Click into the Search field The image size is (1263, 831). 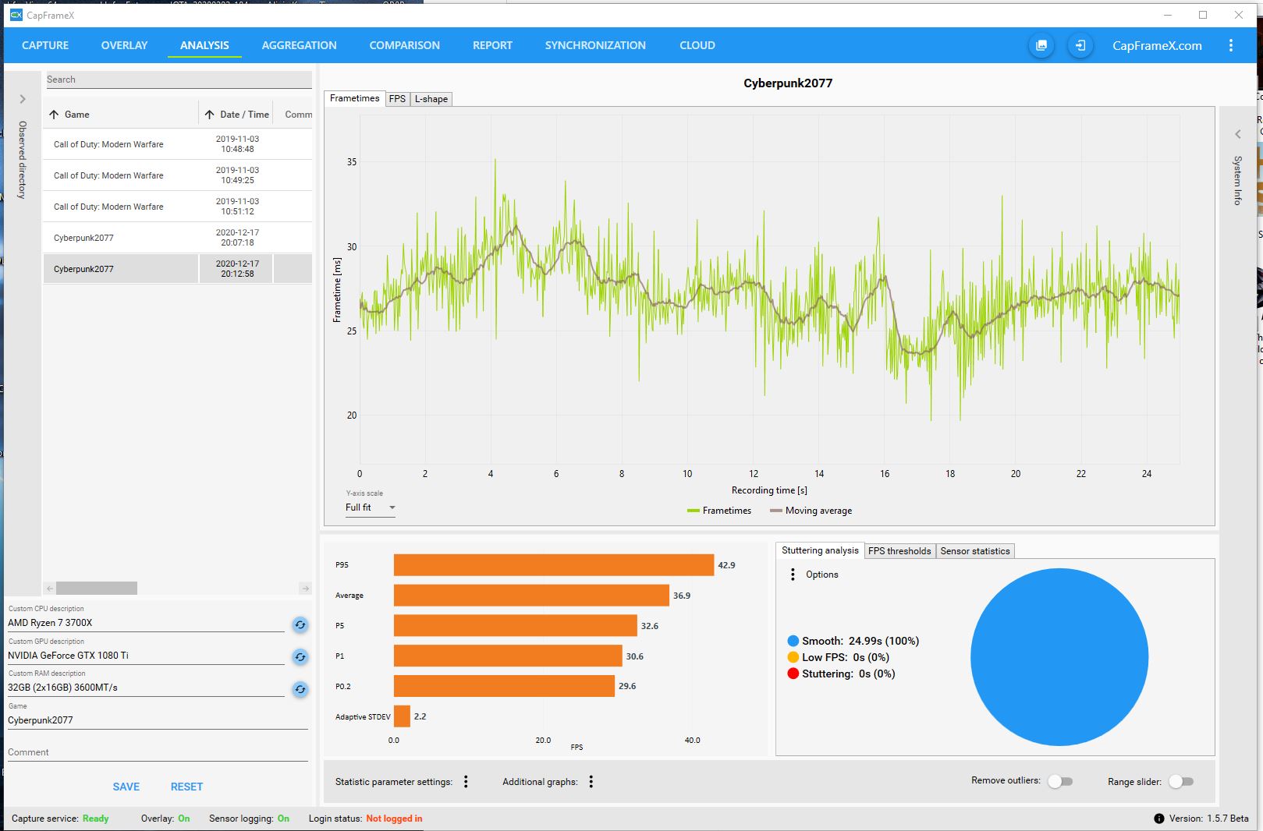tap(179, 80)
